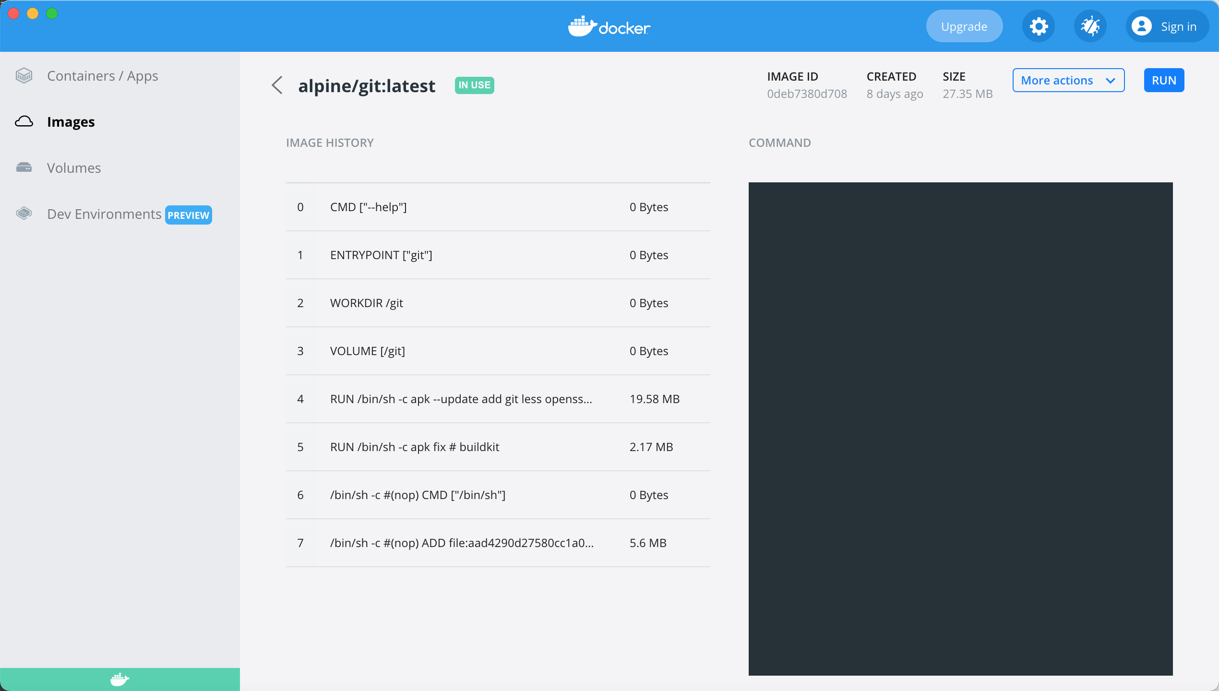Open Containers / Apps section

click(102, 76)
